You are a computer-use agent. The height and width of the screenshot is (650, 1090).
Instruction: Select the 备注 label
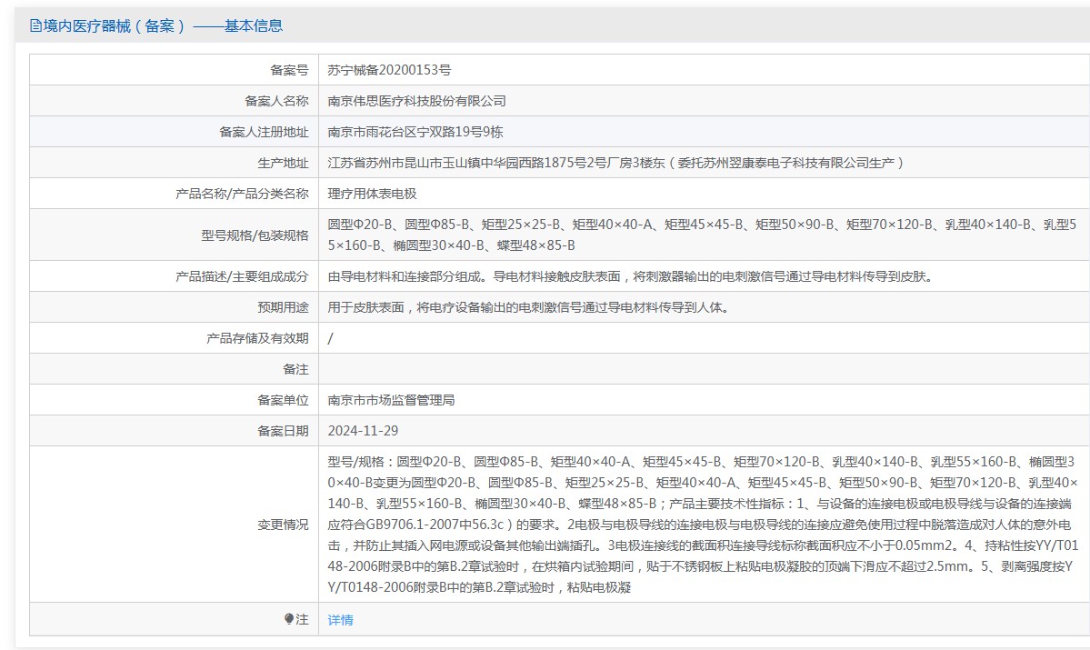coord(295,369)
